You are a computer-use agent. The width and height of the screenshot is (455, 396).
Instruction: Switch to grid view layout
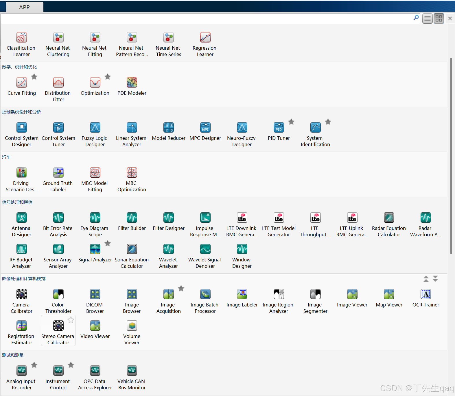click(x=439, y=19)
